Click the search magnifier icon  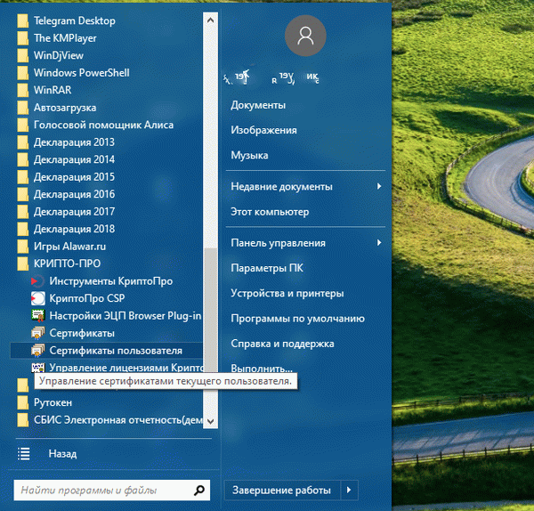point(199,491)
